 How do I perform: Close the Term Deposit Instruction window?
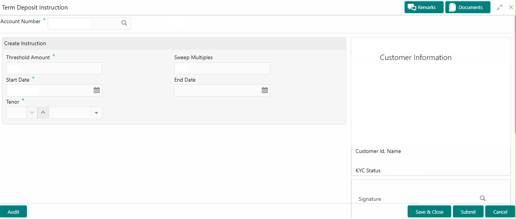[x=511, y=7]
